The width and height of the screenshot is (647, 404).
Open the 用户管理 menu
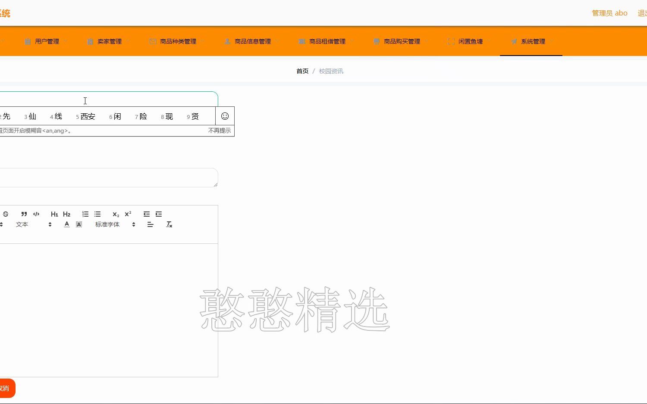(x=46, y=41)
